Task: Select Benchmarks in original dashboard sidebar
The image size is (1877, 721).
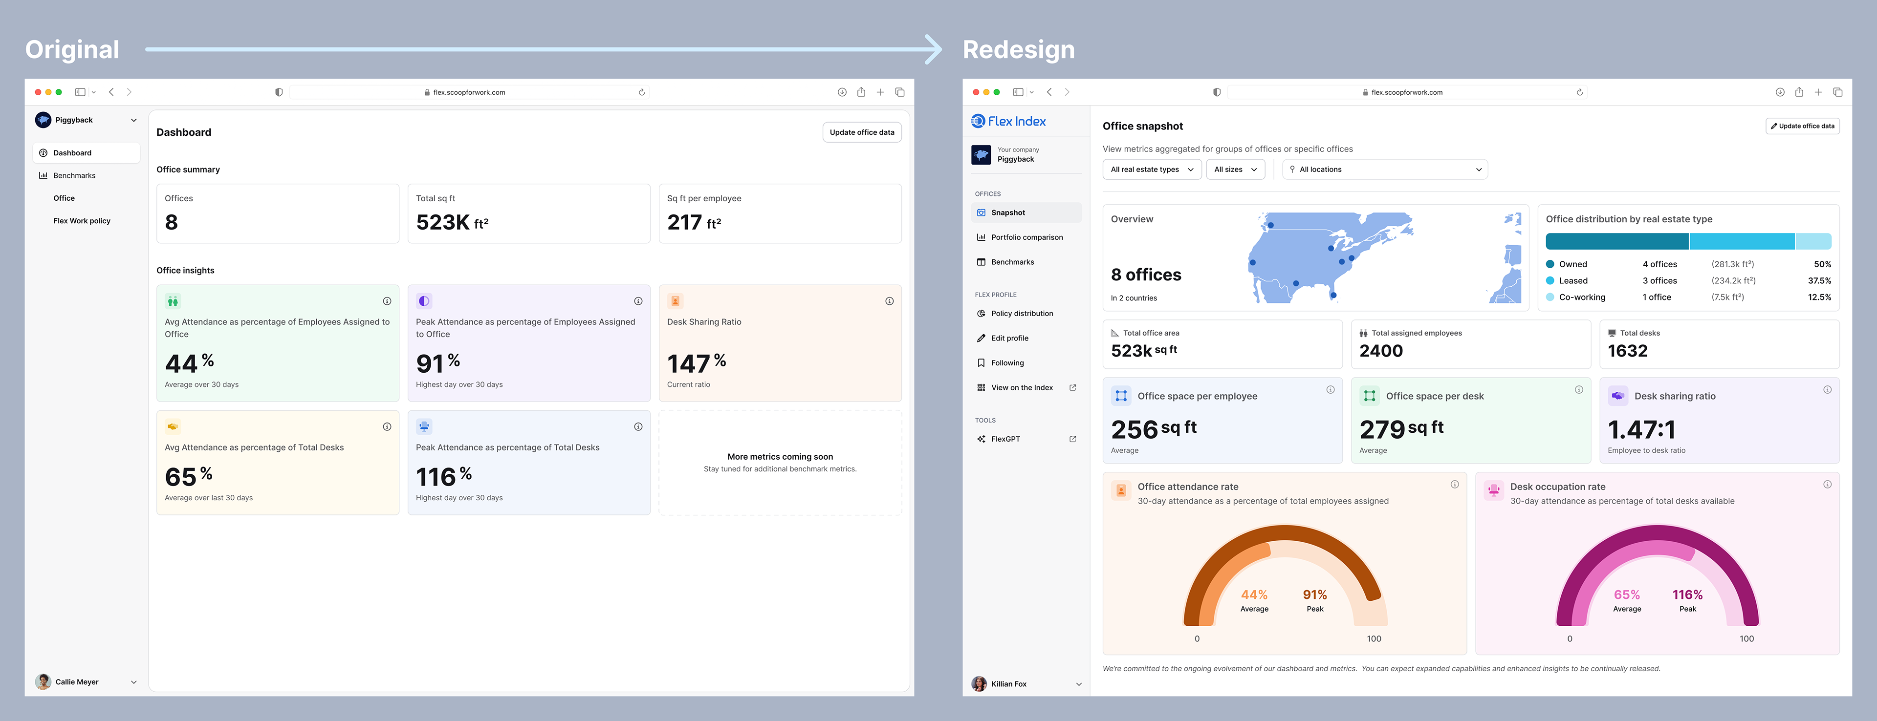Action: click(x=74, y=175)
